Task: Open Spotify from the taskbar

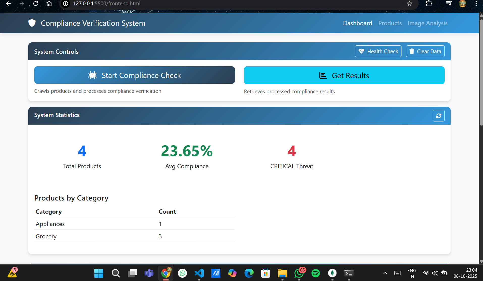Action: pos(316,273)
